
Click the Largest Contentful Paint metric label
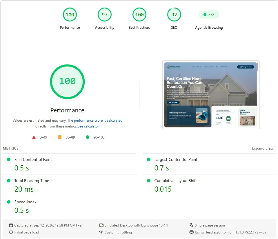pyautogui.click(x=176, y=159)
